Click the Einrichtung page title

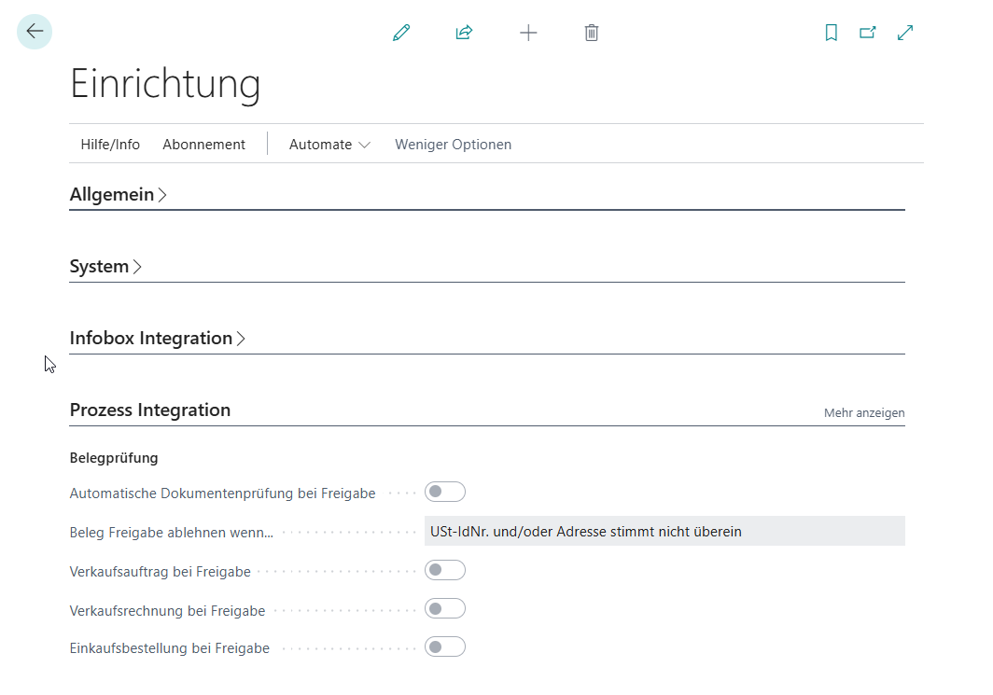pyautogui.click(x=165, y=83)
